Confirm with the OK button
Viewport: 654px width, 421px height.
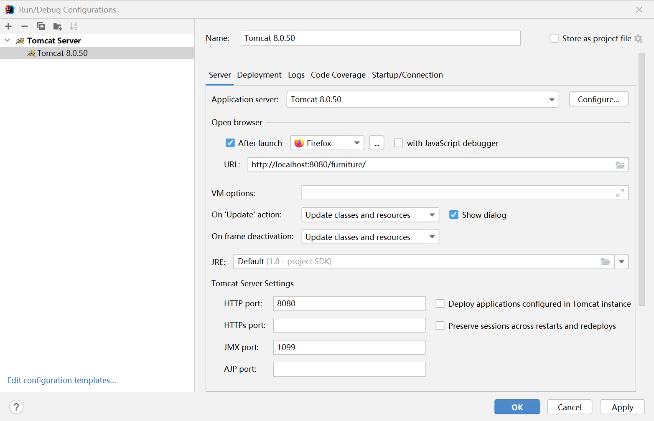[517, 407]
